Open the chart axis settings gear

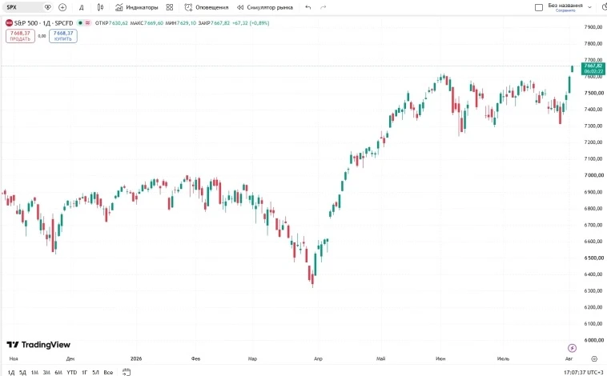pos(594,358)
